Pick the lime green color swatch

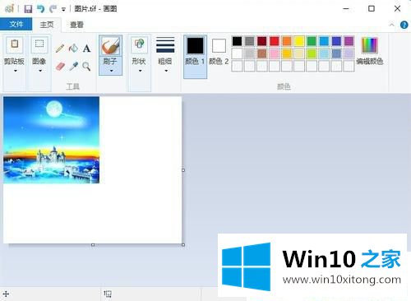(312, 53)
